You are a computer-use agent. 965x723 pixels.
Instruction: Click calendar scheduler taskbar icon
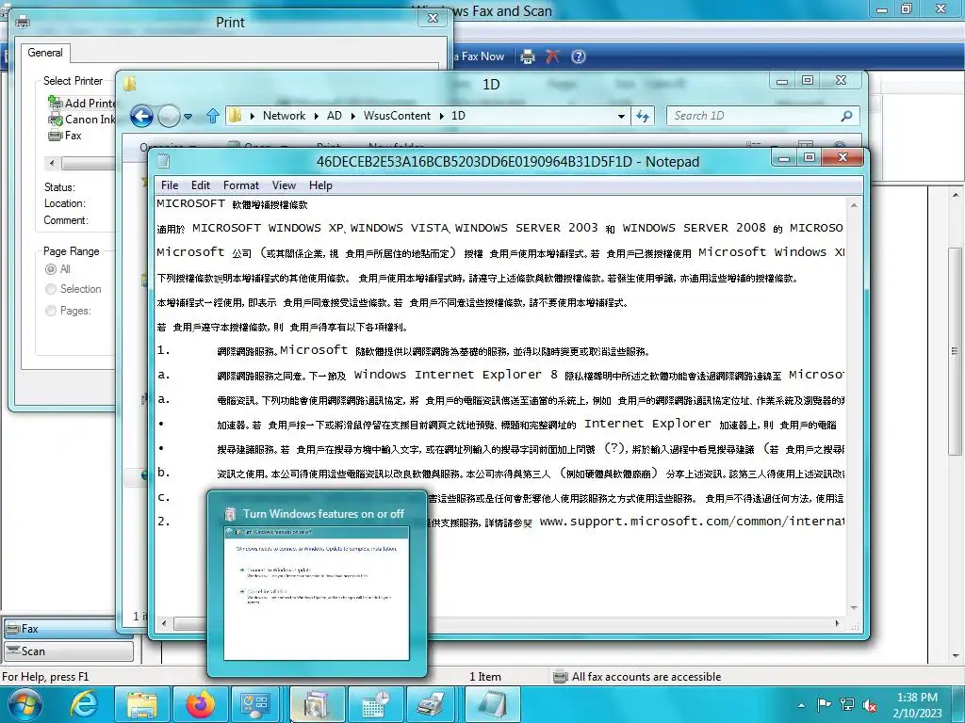(x=375, y=704)
